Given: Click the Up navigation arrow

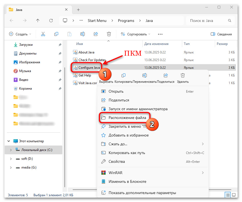Looking at the screenshot, I should [38, 20].
